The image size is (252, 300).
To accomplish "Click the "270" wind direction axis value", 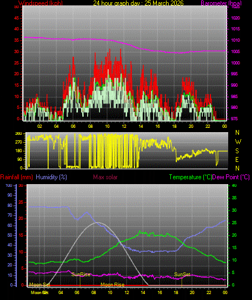I will pos(18,142).
